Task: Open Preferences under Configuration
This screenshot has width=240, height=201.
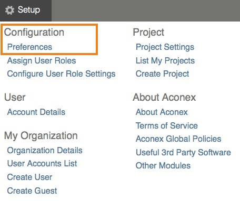Action: [x=29, y=47]
